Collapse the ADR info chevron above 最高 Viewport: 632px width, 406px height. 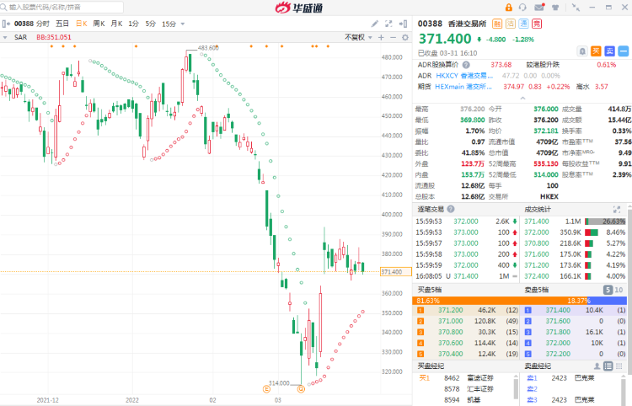point(522,98)
